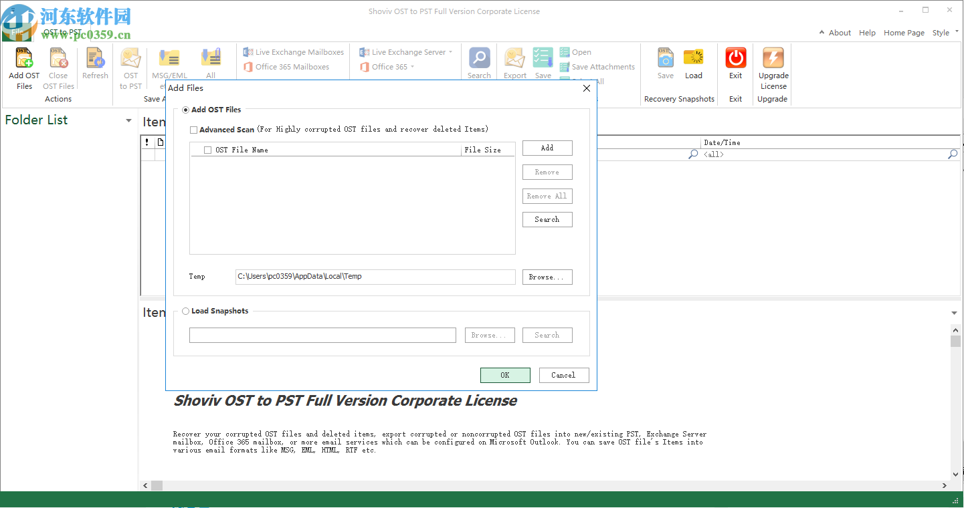This screenshot has width=964, height=508.
Task: Click the preview scrollbar left arrow
Action: tap(146, 485)
